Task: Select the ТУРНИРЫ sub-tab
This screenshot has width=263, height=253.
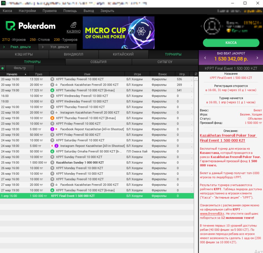Action: point(32,62)
